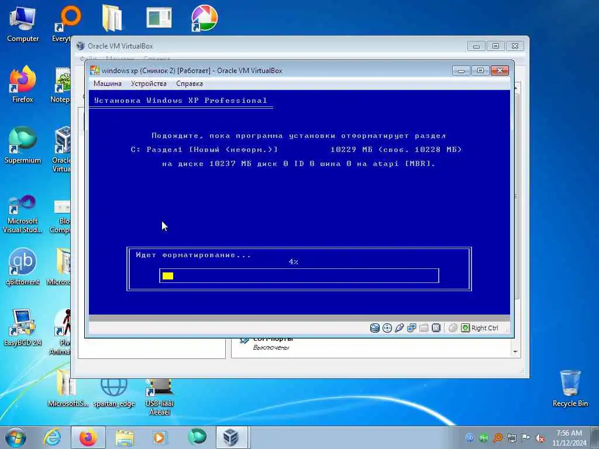Open the Action Center flag icon
Screen dimensions: 599x449
click(x=526, y=438)
